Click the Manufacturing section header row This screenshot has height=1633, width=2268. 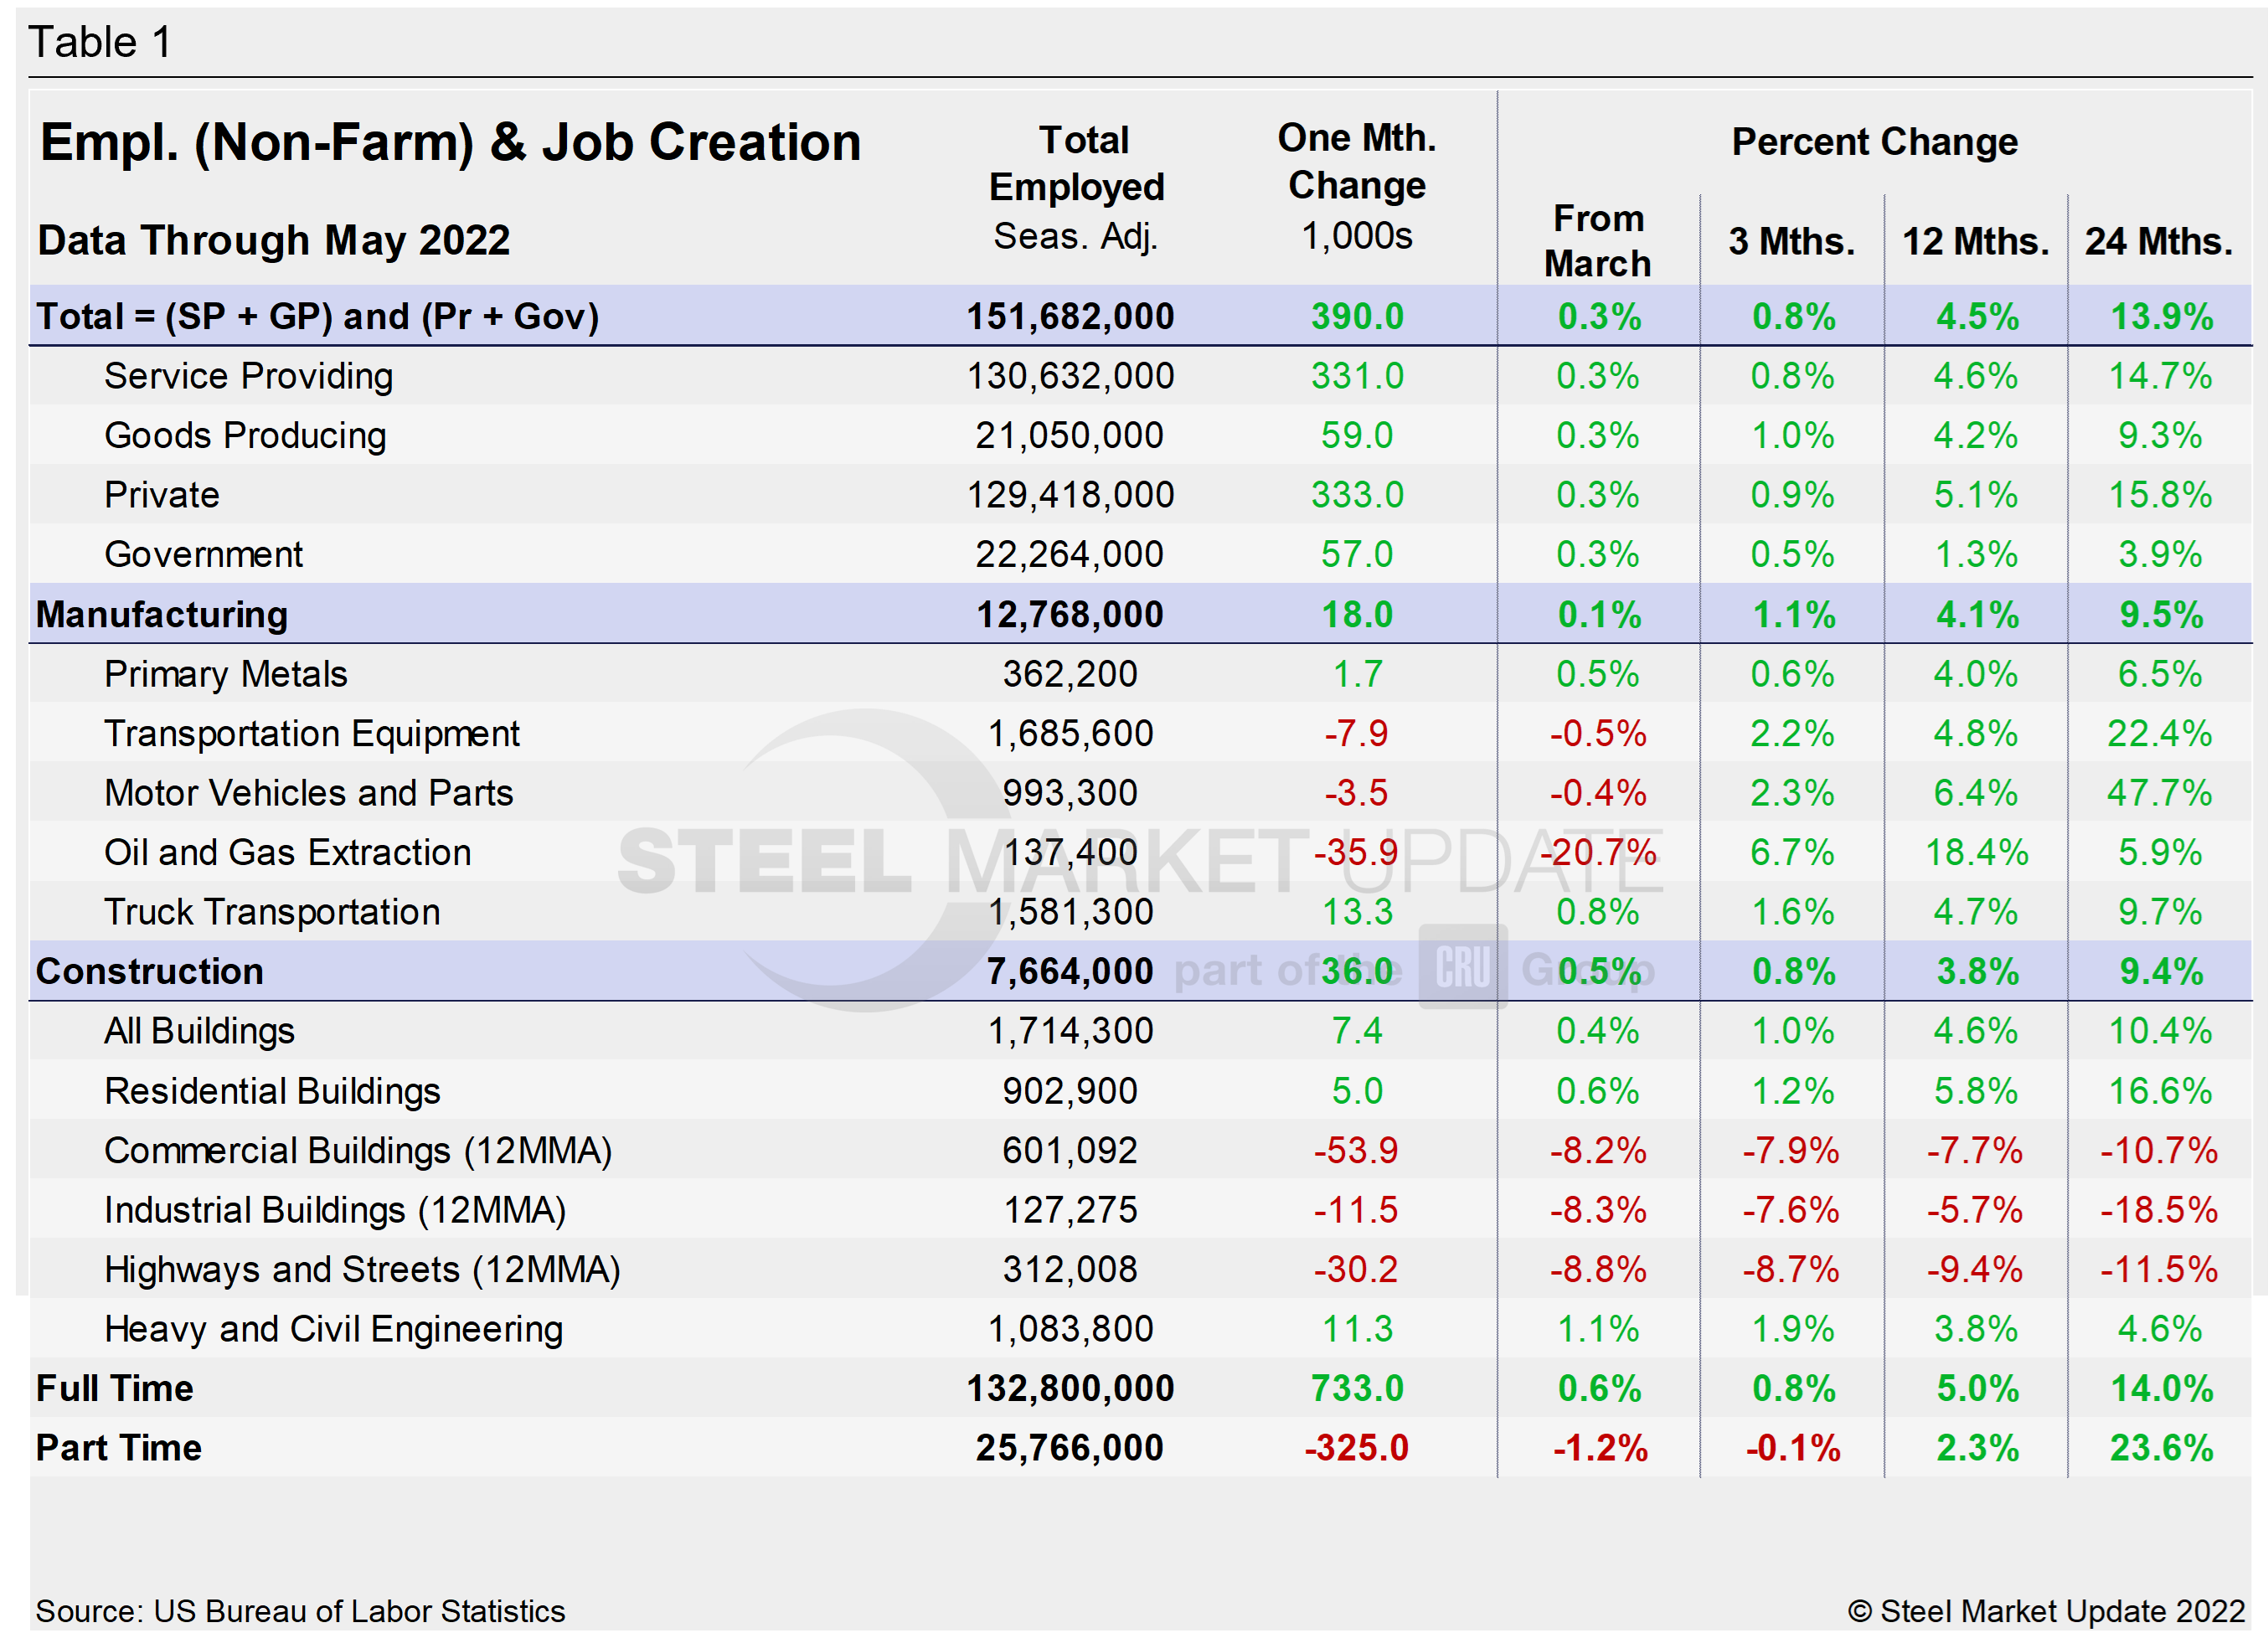[162, 614]
